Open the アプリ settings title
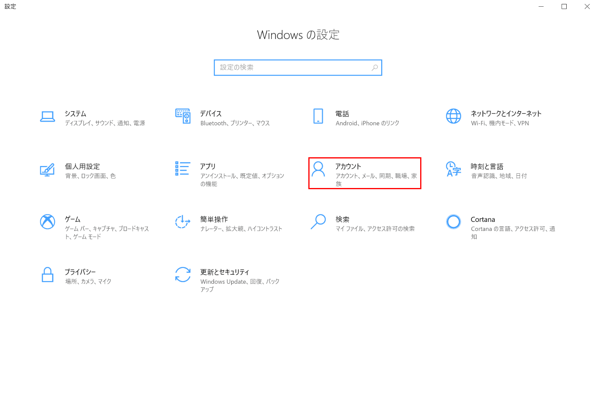The image size is (597, 404). point(208,166)
